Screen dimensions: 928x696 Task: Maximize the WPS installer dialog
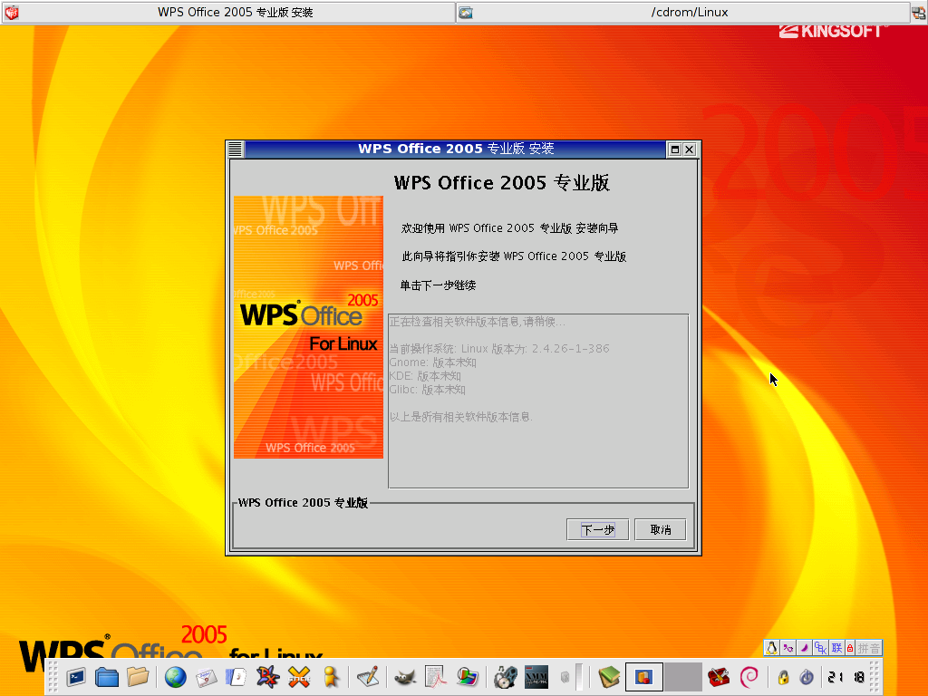point(674,150)
